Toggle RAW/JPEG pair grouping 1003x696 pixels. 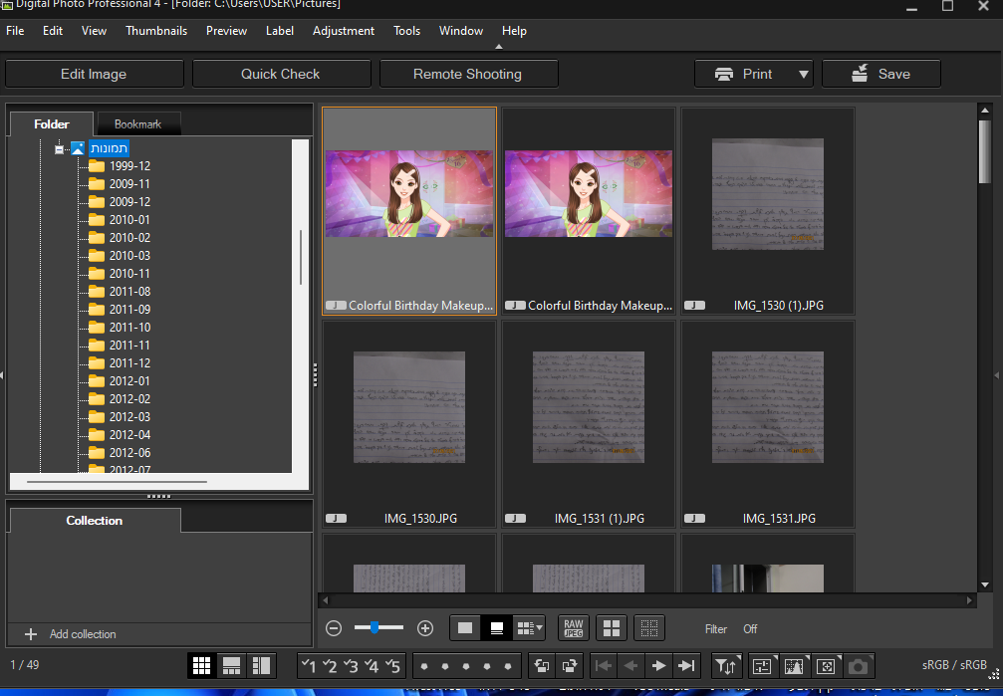tap(573, 628)
